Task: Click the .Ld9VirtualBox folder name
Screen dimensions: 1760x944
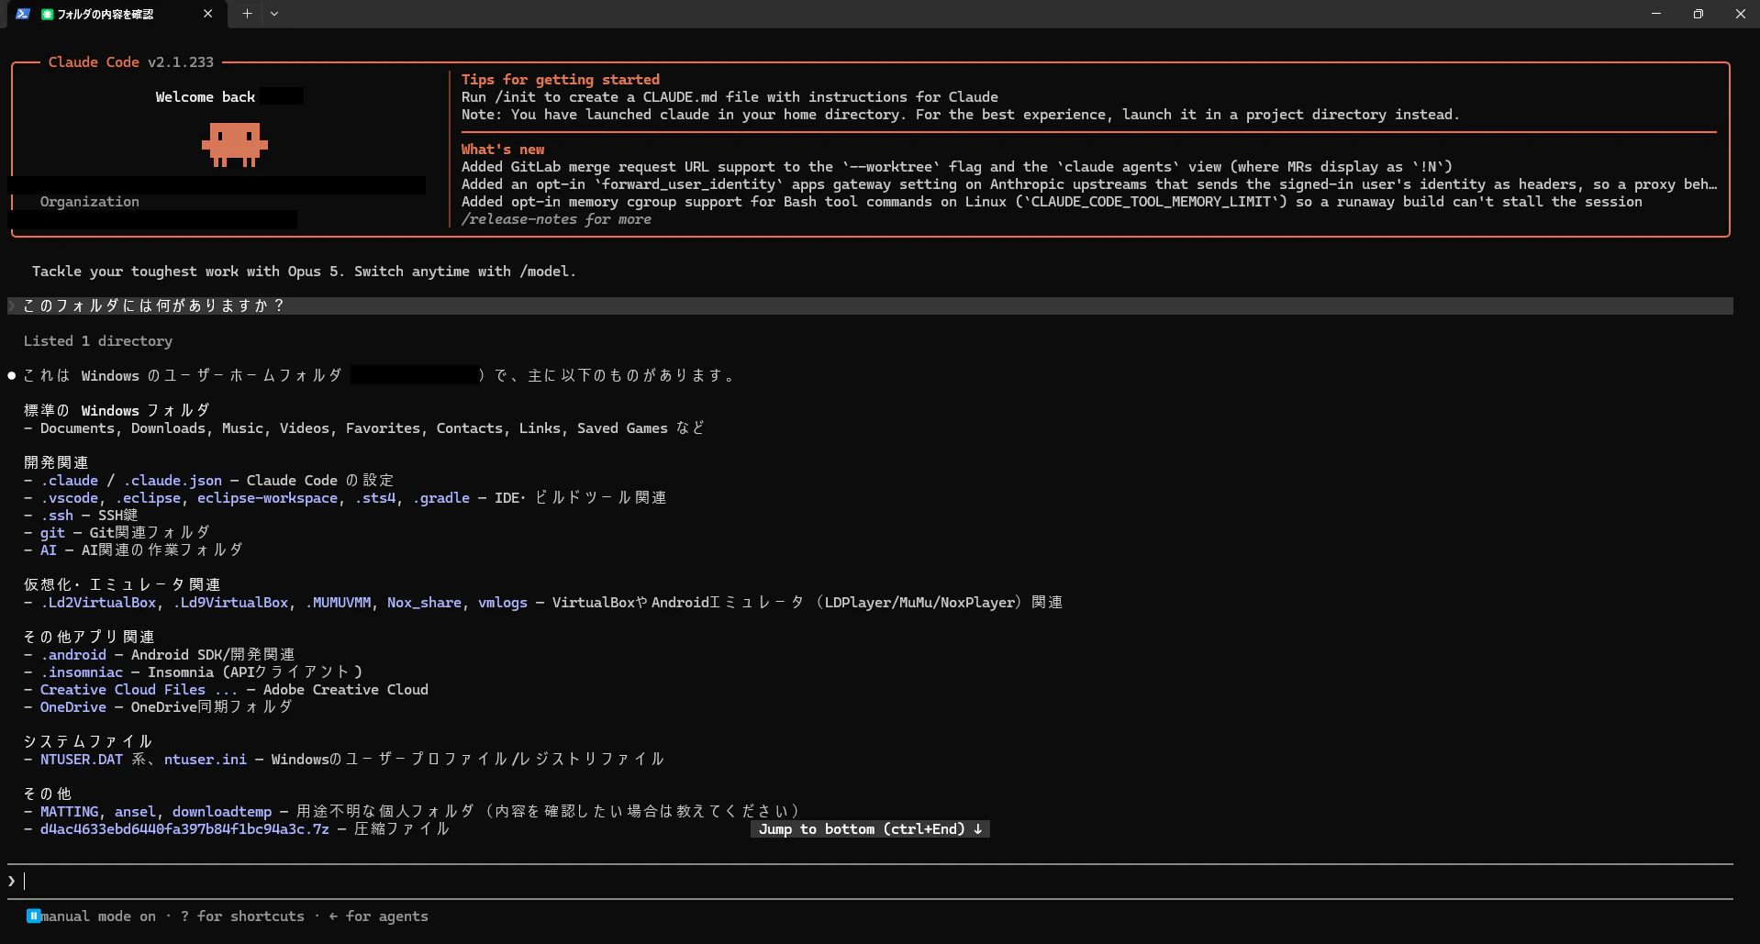Action: click(230, 603)
